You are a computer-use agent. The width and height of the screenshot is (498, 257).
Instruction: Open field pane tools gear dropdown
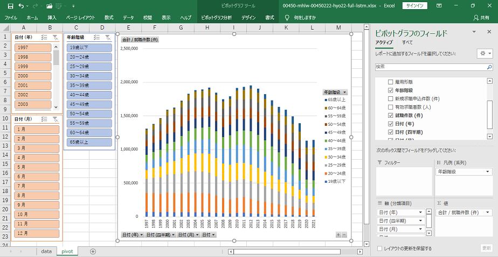click(x=485, y=54)
